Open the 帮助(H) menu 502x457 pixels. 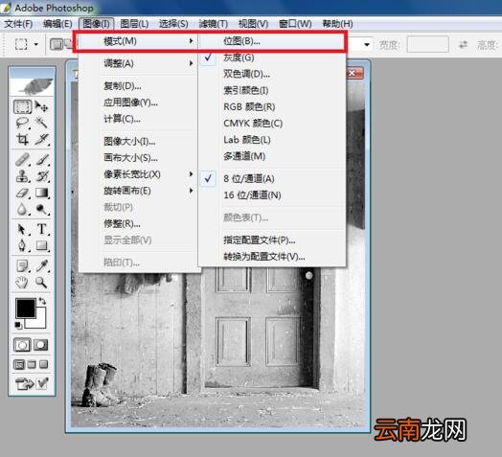click(337, 24)
